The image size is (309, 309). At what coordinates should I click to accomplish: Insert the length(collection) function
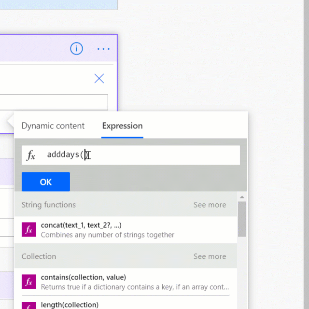[126, 303]
